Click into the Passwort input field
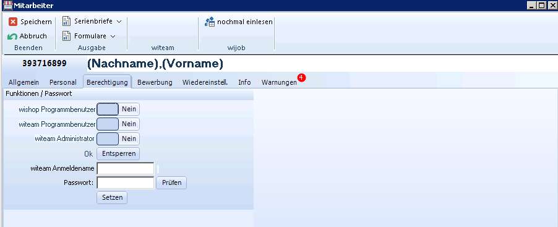 [125, 182]
